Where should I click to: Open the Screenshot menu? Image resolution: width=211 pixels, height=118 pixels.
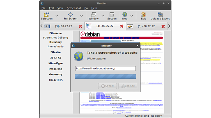pyautogui.click(x=74, y=8)
